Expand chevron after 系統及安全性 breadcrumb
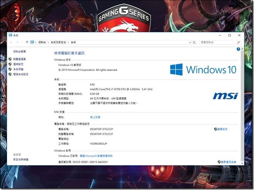Image resolution: width=254 pixels, height=190 pixels. click(x=68, y=42)
